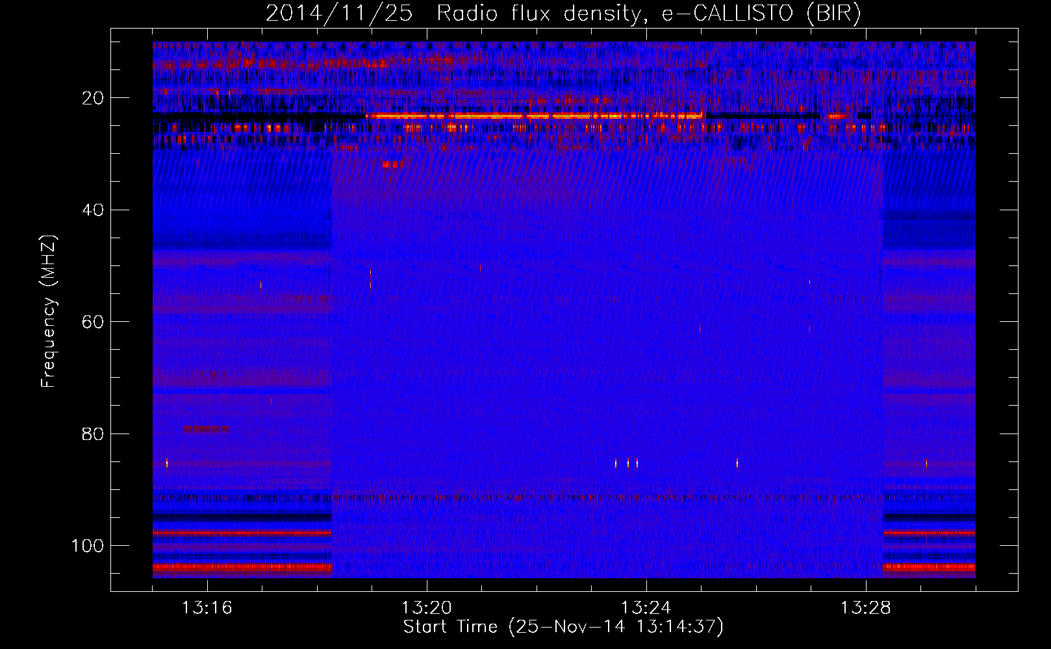Click the time tick label "13:20"

(426, 608)
